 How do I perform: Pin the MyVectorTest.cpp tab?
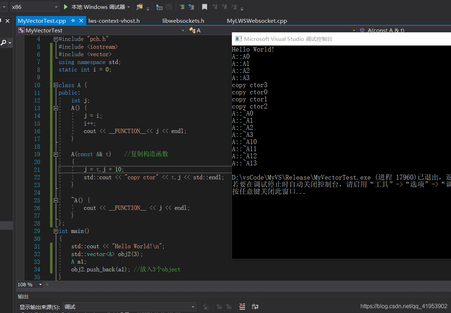73,21
